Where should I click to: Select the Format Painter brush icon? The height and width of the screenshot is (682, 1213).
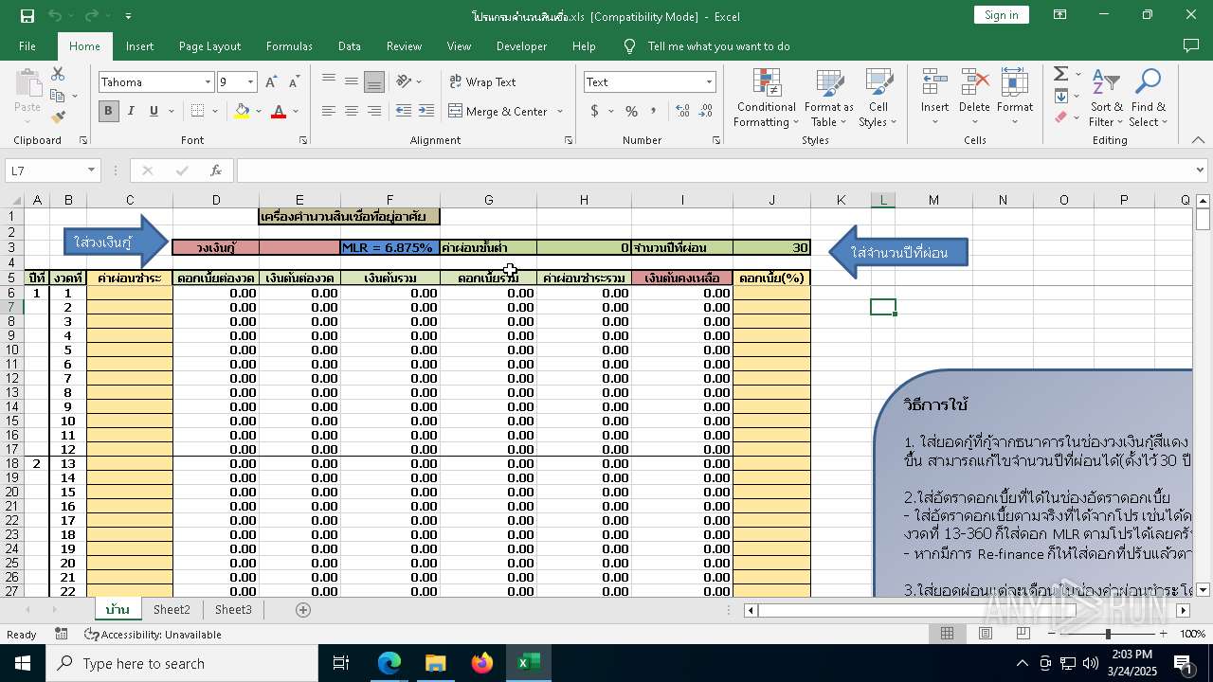58,117
